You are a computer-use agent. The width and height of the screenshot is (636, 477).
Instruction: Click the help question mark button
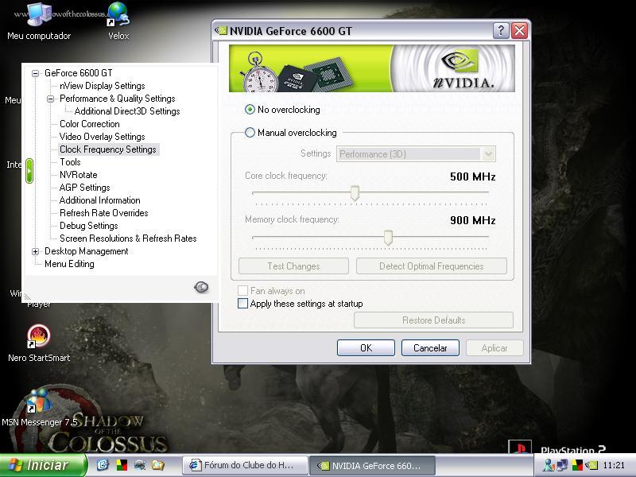click(501, 30)
